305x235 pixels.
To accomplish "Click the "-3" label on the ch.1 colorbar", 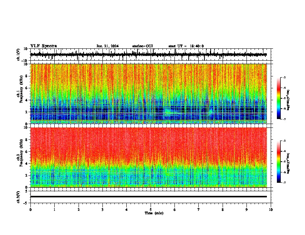I will 284,77.
